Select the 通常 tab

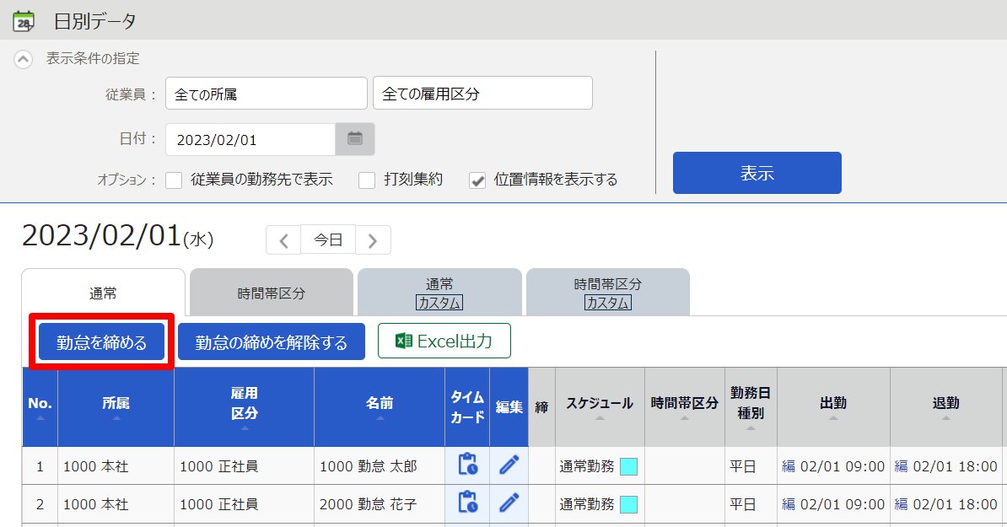[104, 293]
